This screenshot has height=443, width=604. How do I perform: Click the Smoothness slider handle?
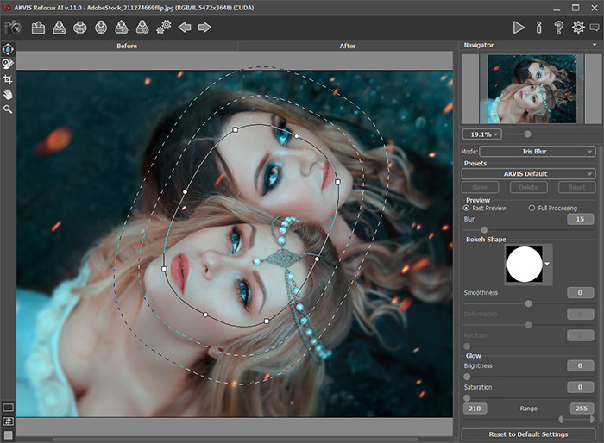(528, 303)
